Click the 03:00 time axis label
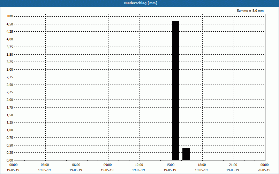Viewport: 279px width, 174px height. pos(45,165)
